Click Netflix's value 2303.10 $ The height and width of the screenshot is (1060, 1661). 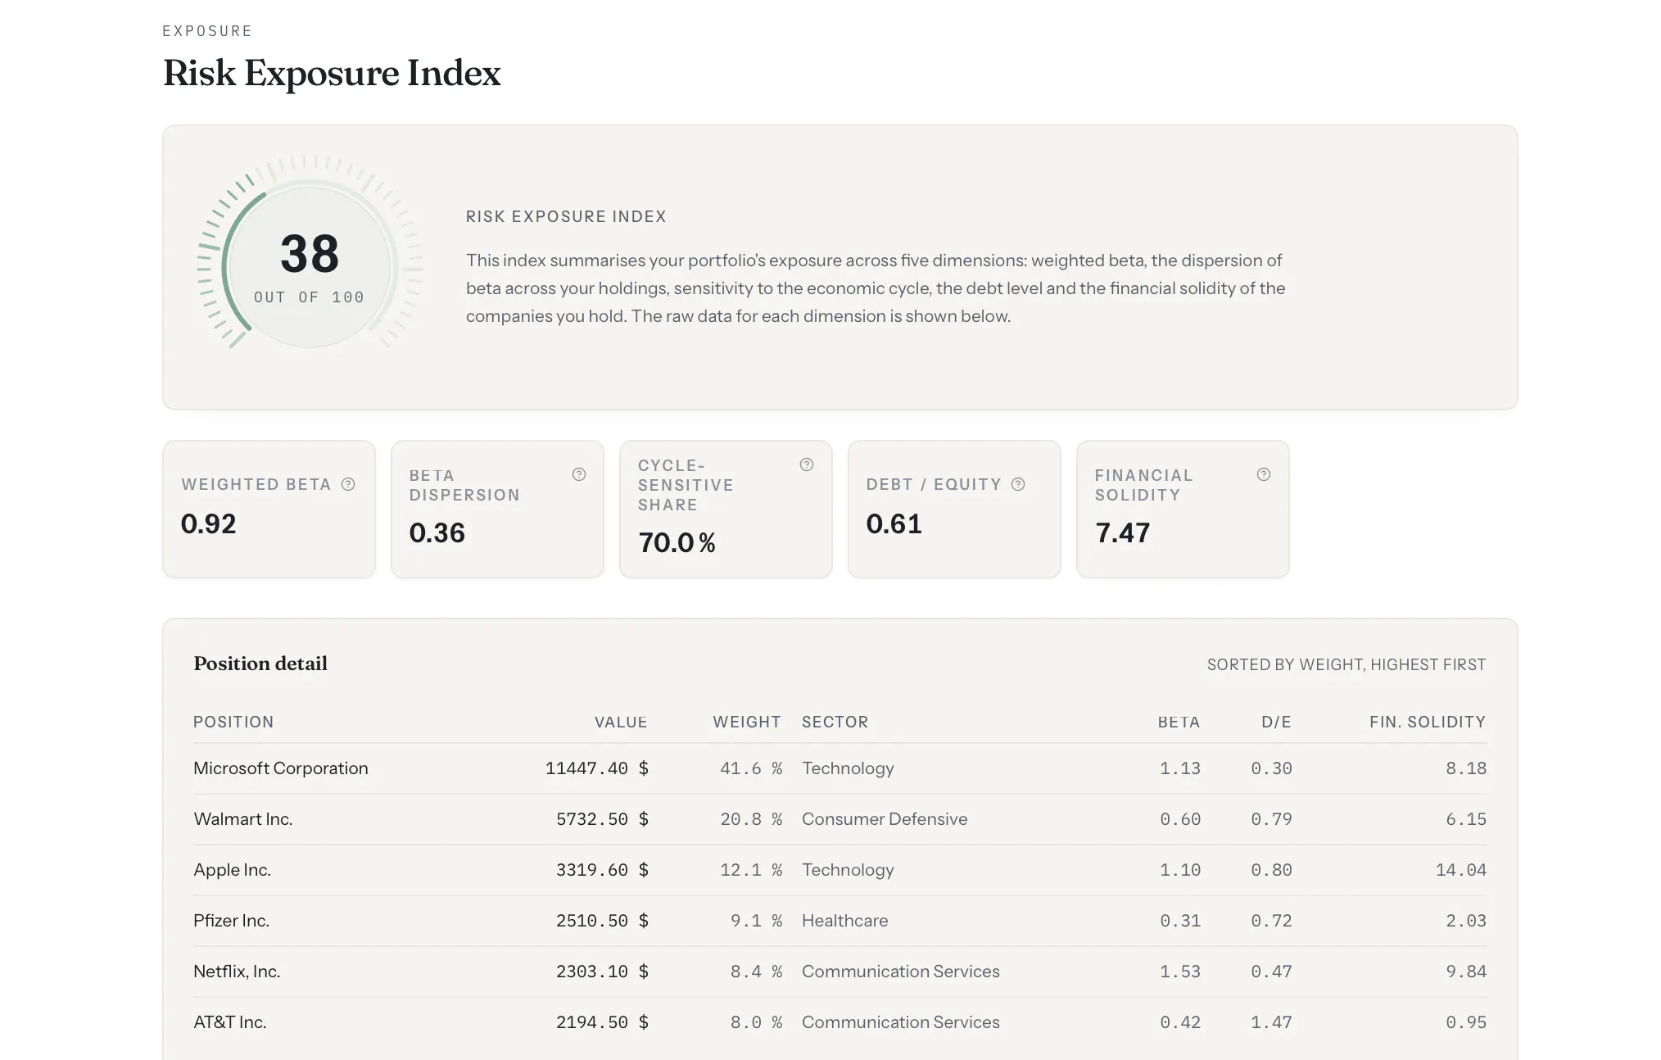point(602,972)
